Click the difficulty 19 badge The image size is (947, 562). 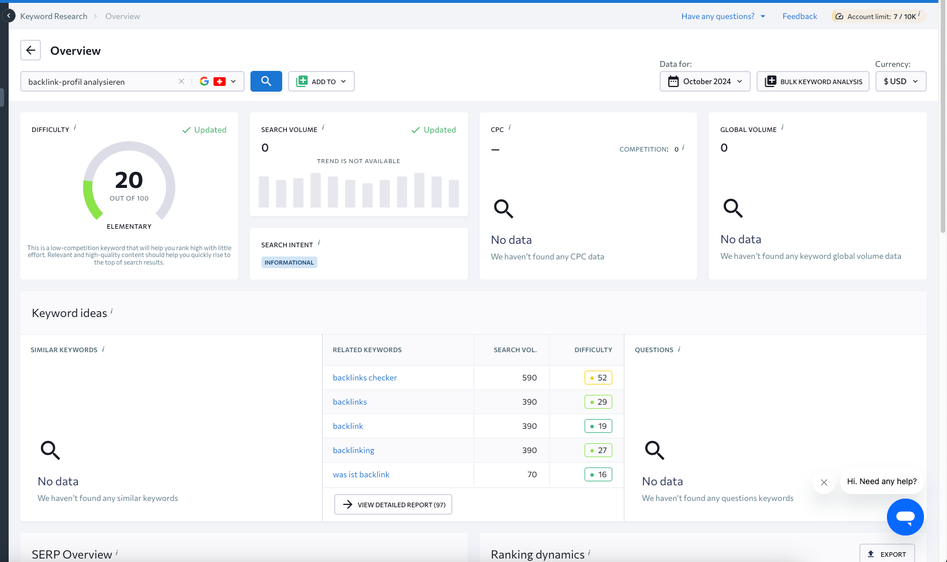(598, 426)
